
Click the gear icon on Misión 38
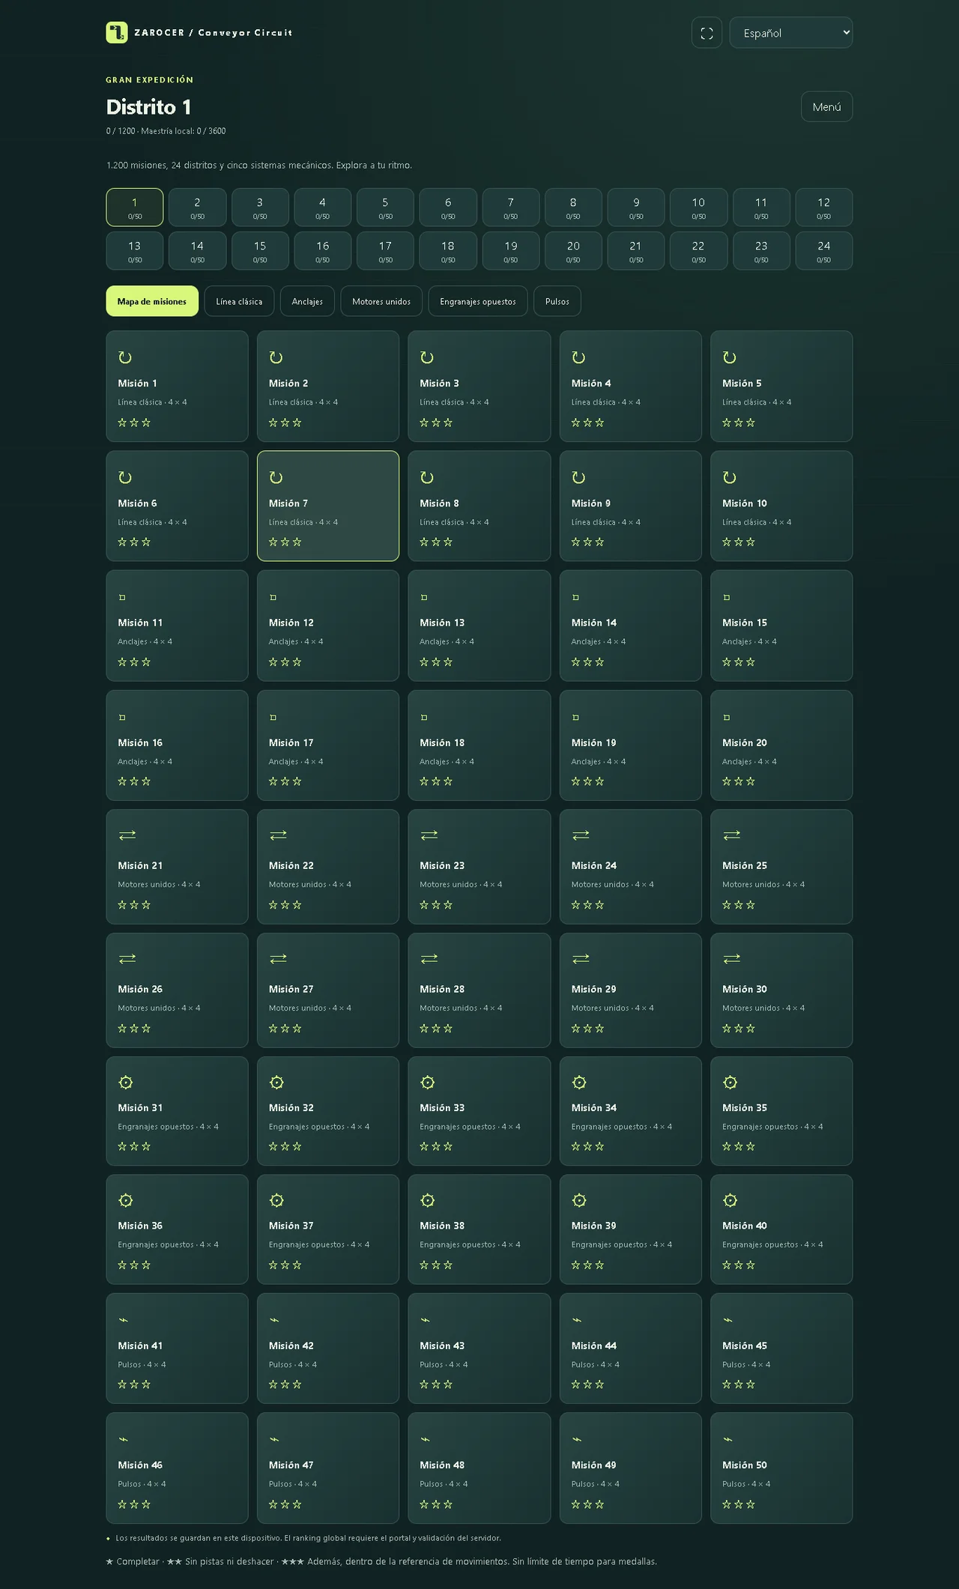[428, 1200]
